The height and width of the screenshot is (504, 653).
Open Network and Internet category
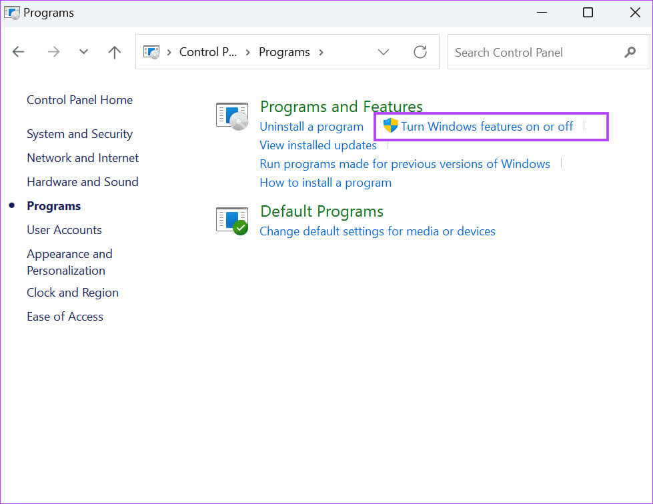[x=83, y=158]
